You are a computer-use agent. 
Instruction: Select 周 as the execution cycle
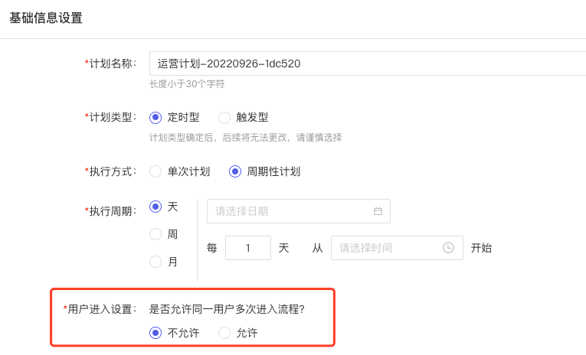156,234
